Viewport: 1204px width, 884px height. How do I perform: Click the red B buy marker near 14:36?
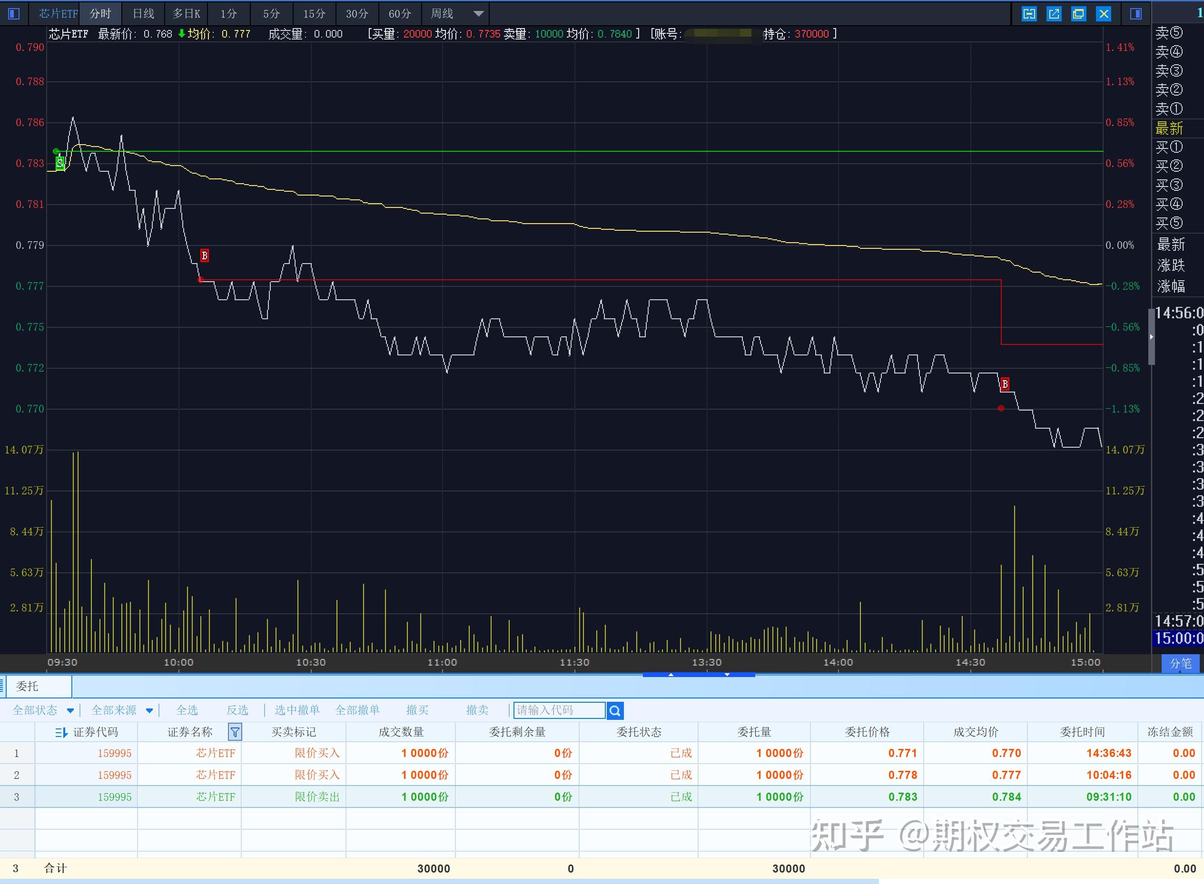1005,383
